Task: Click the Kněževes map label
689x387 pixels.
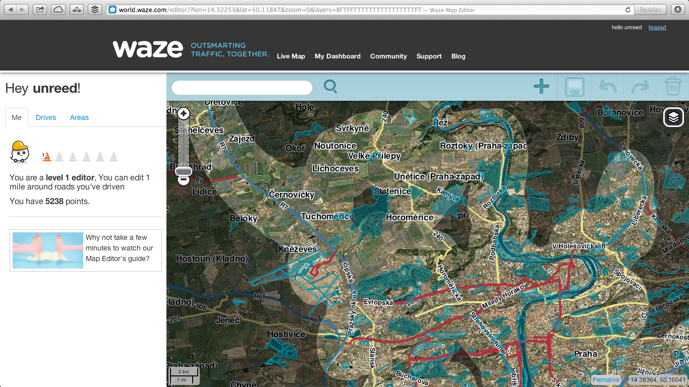Action: [x=298, y=249]
